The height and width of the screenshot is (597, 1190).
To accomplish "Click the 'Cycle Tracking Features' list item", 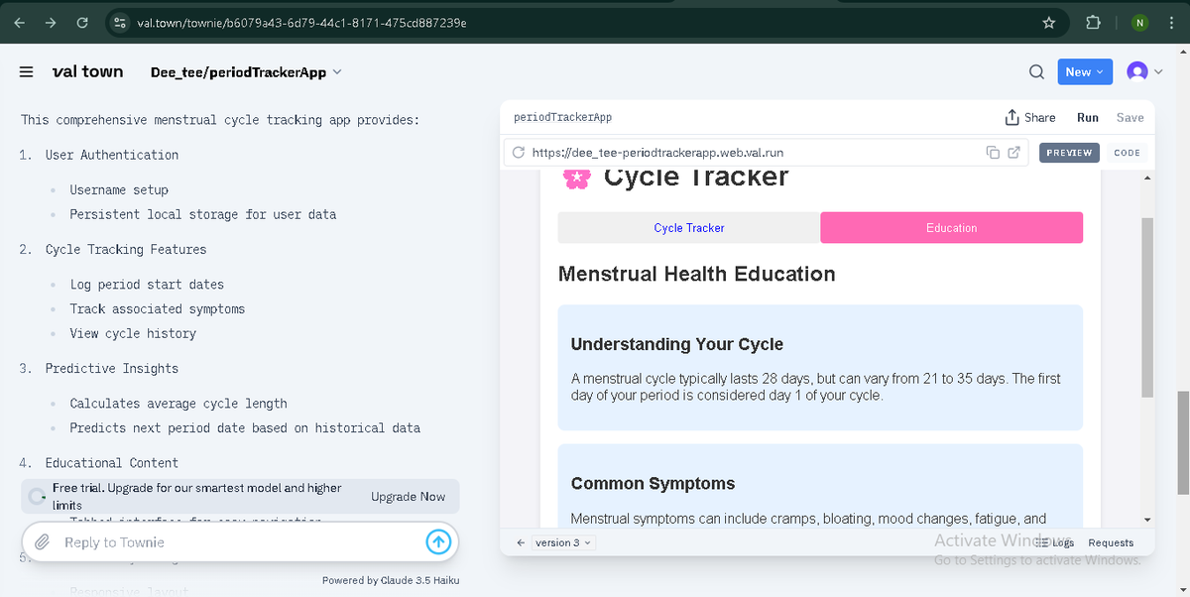I will coord(126,249).
